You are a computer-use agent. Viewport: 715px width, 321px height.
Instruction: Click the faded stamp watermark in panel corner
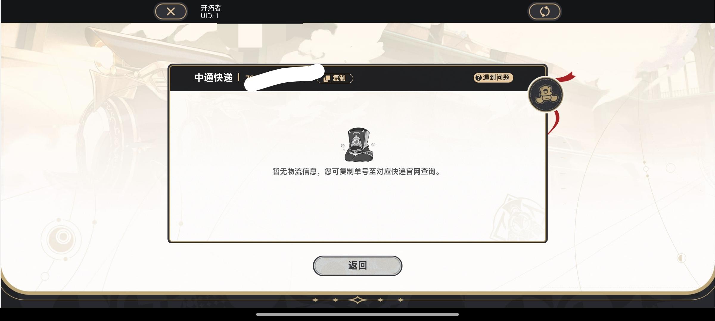coord(518,218)
